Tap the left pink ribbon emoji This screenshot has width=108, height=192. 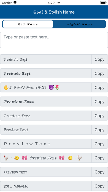[25, 158]
